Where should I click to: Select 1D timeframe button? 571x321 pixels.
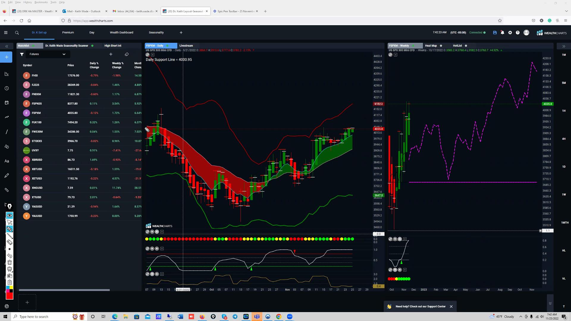[x=564, y=167]
